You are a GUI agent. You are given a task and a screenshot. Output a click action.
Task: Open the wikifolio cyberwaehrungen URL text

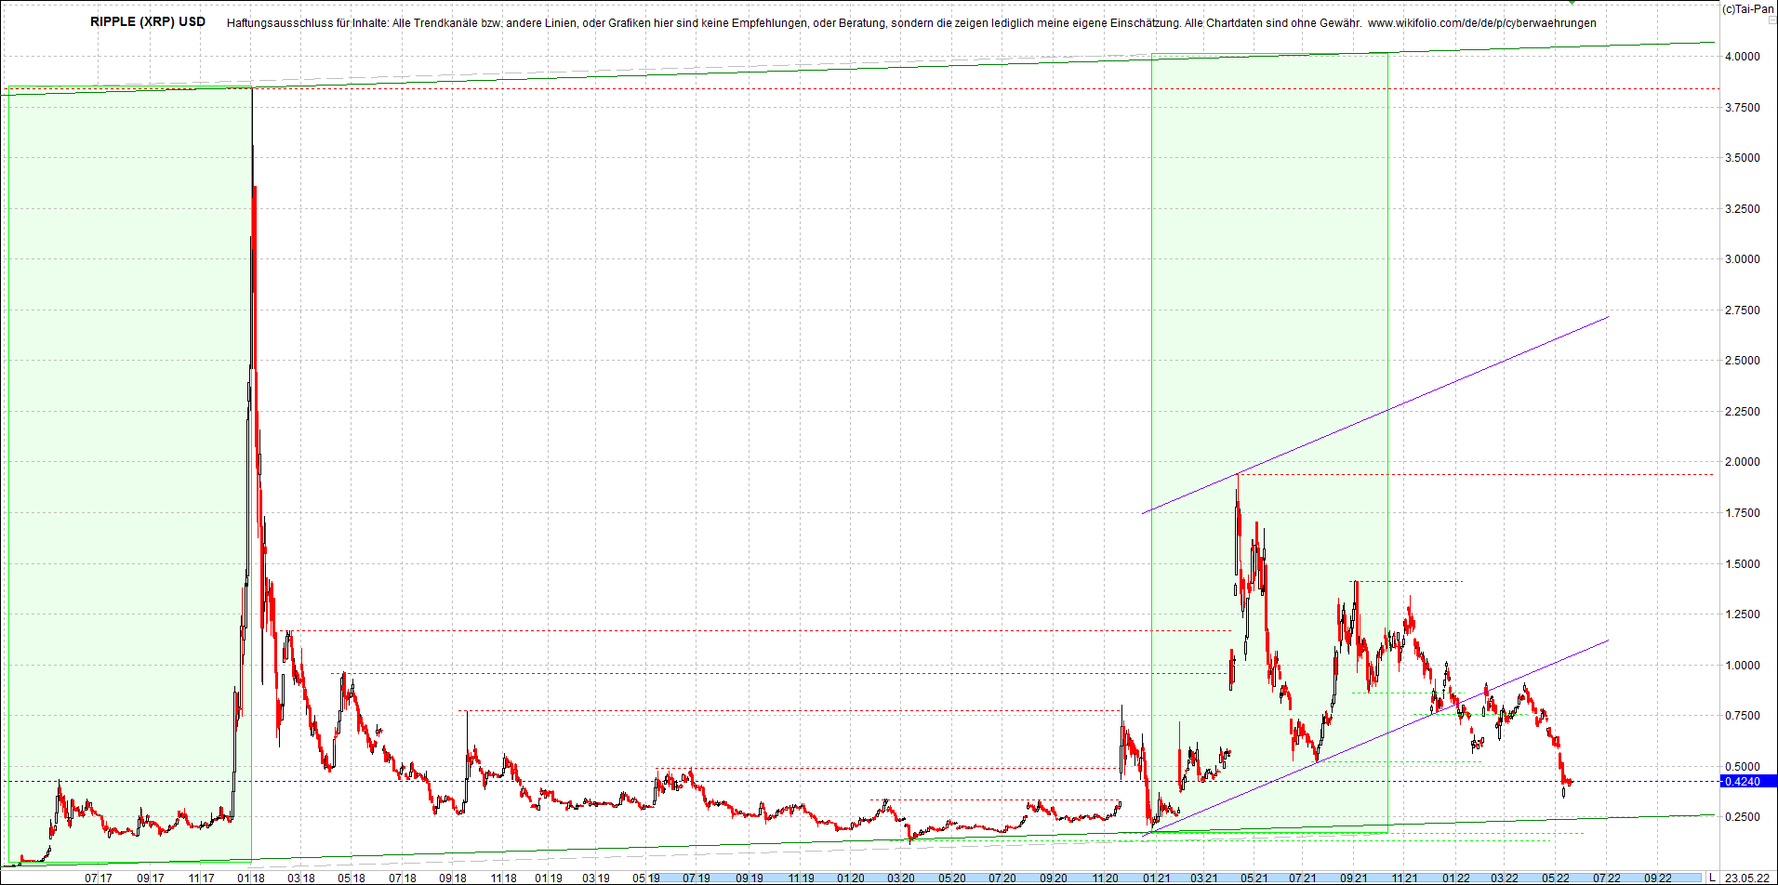coord(1481,22)
